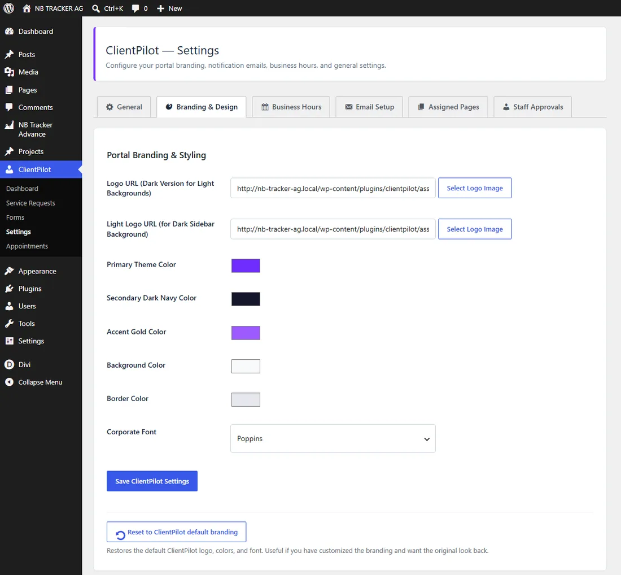Click the Plugins plug icon

click(x=9, y=289)
